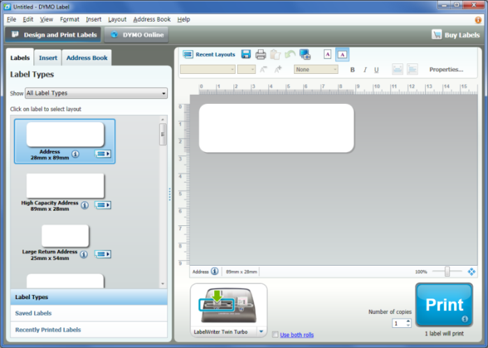Viewport: 488px width, 348px height.
Task: Click the second alignment icon before Properties
Action: point(412,70)
